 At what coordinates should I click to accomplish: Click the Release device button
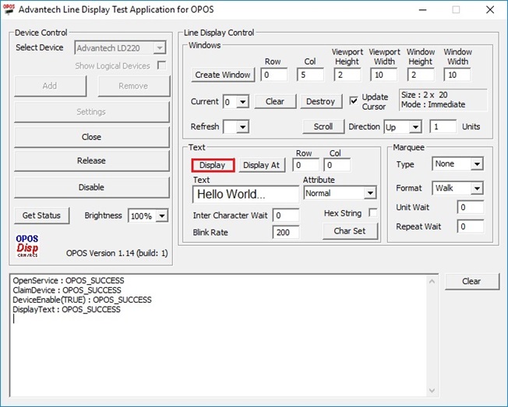[x=91, y=161]
